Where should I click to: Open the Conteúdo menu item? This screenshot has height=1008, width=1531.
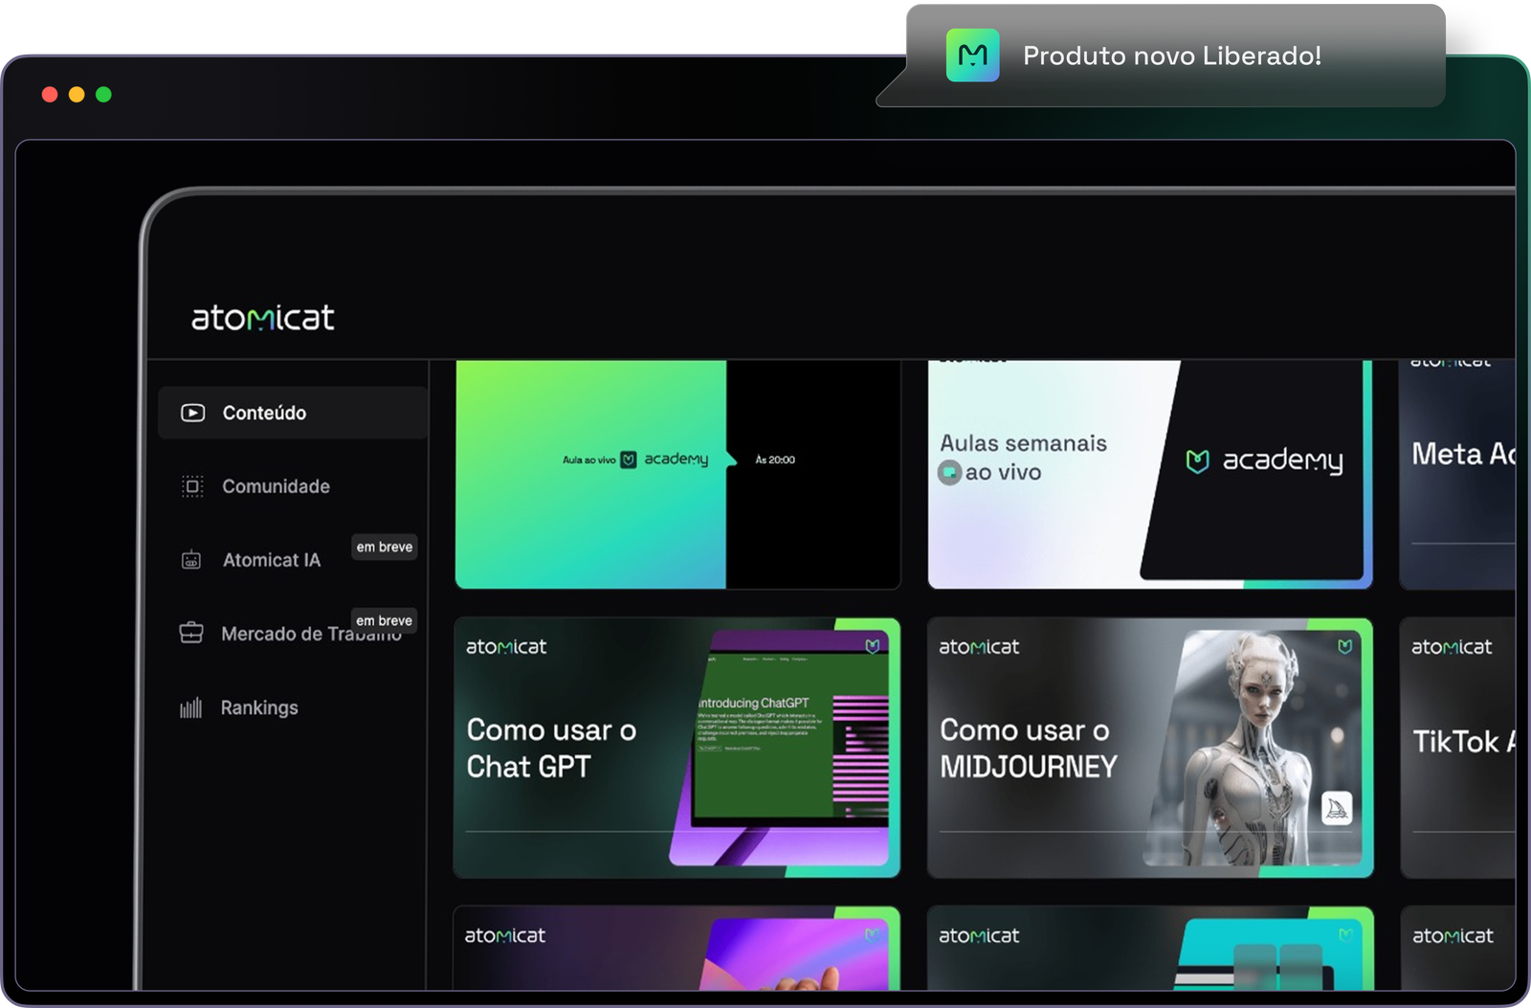(264, 413)
